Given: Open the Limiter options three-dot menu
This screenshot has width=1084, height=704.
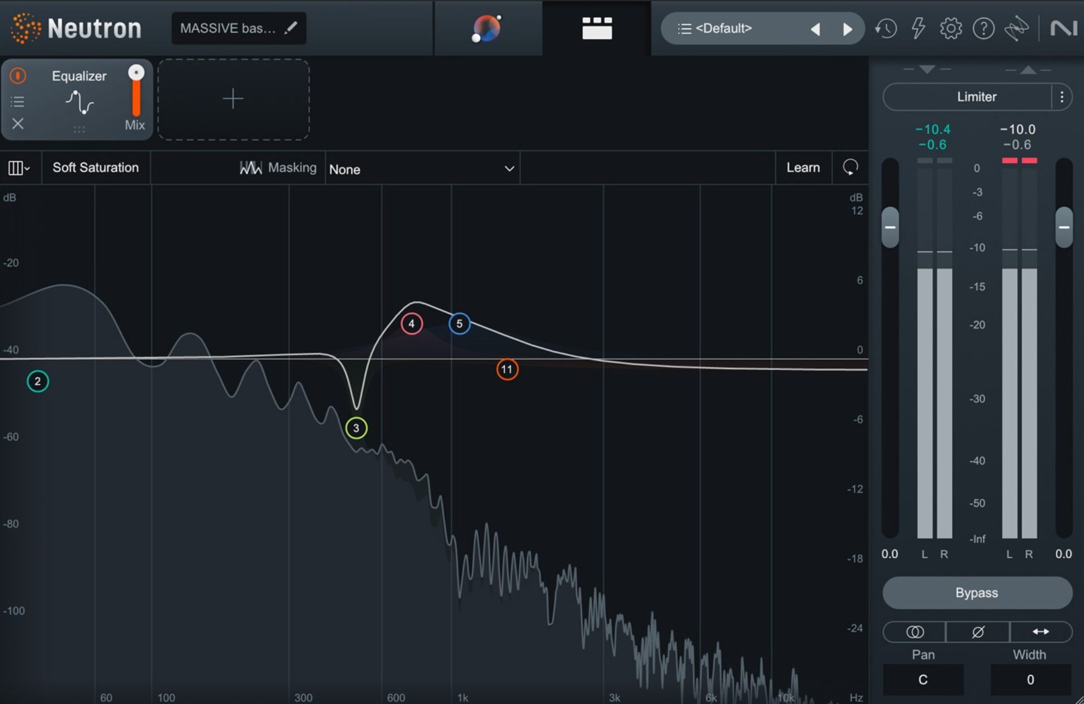Looking at the screenshot, I should [1061, 96].
